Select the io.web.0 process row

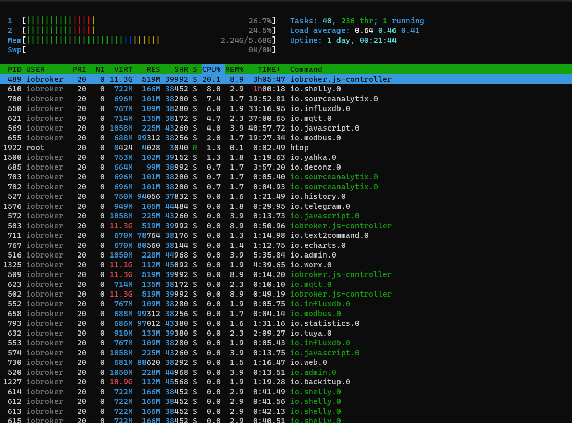click(x=286, y=362)
